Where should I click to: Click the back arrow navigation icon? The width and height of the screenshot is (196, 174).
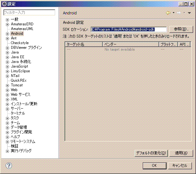tap(168, 13)
